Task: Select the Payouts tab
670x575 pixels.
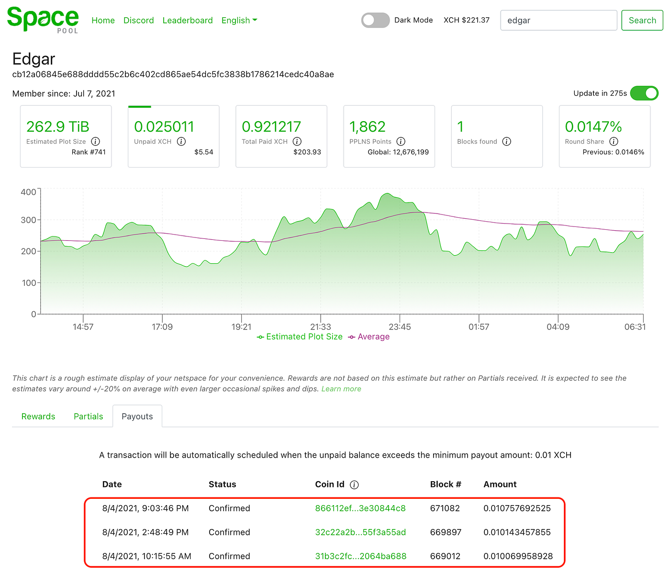Action: pyautogui.click(x=137, y=417)
